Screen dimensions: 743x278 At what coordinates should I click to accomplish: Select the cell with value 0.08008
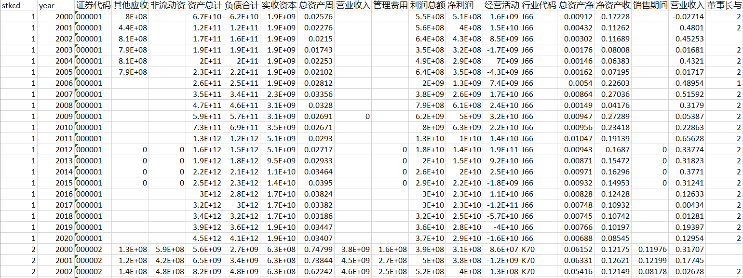tap(613, 50)
